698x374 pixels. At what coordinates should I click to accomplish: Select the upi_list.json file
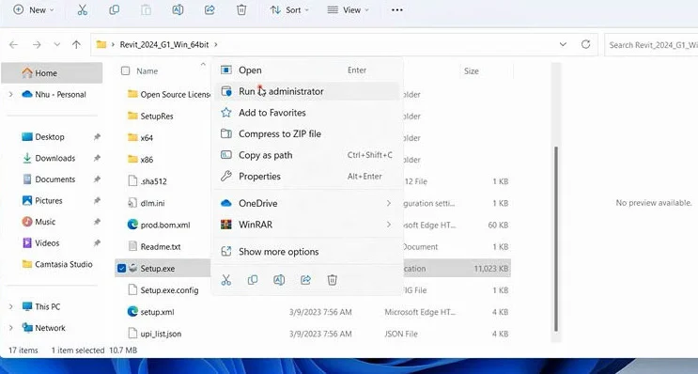[x=161, y=334]
